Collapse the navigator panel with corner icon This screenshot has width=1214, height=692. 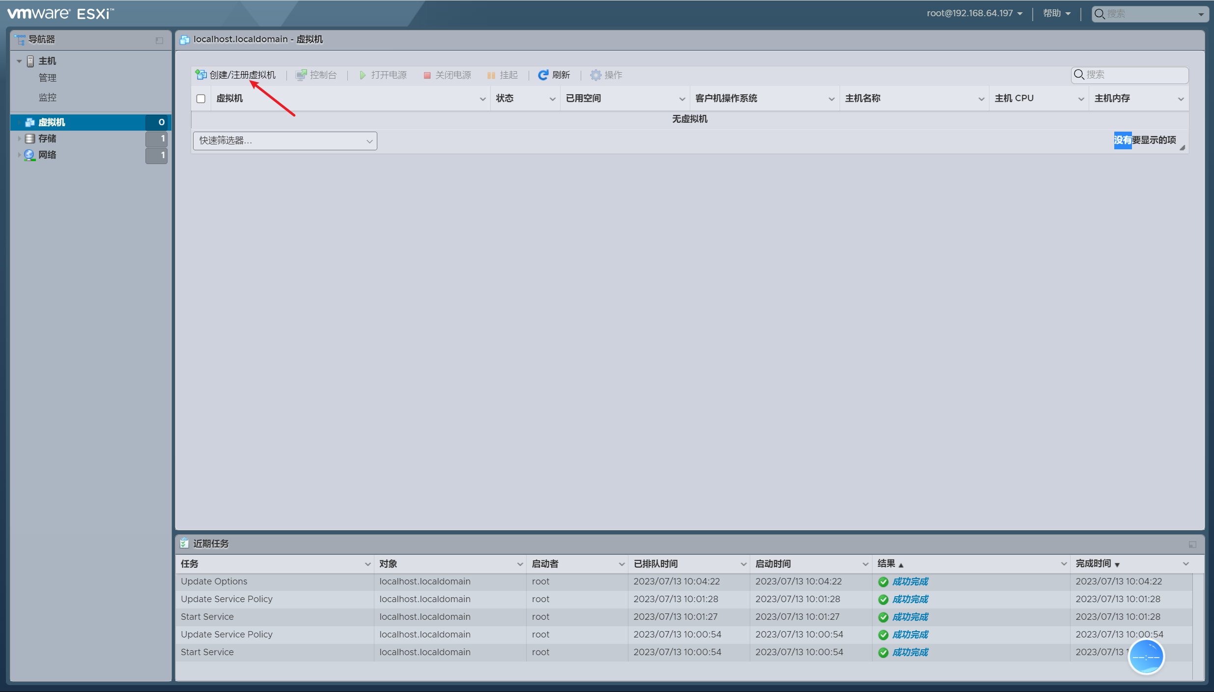(159, 40)
